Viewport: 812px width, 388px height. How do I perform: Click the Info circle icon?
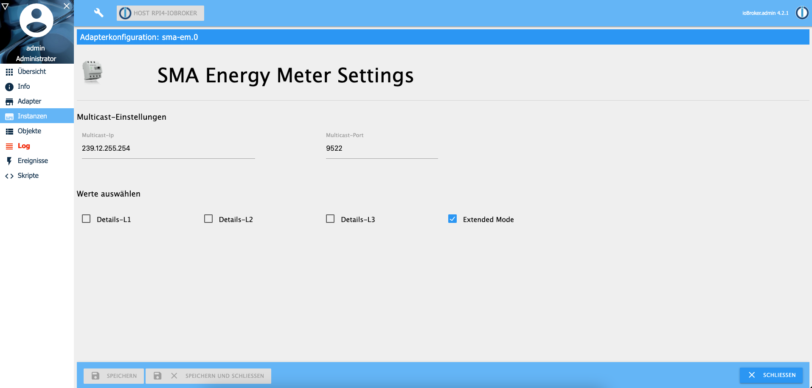(9, 87)
